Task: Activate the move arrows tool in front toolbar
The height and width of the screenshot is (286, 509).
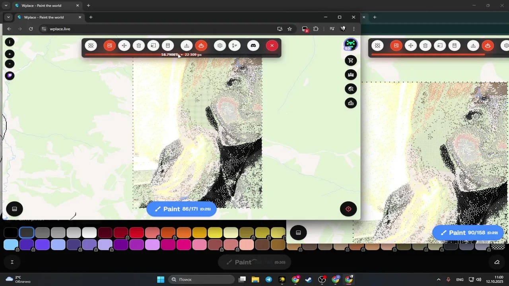Action: (124, 46)
